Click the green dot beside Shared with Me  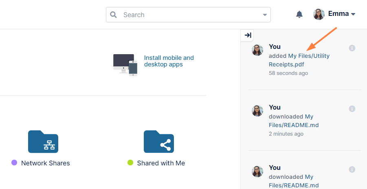click(x=130, y=163)
